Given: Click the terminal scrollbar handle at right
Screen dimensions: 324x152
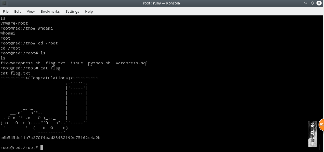Looking at the screenshot, I should click(320, 147).
